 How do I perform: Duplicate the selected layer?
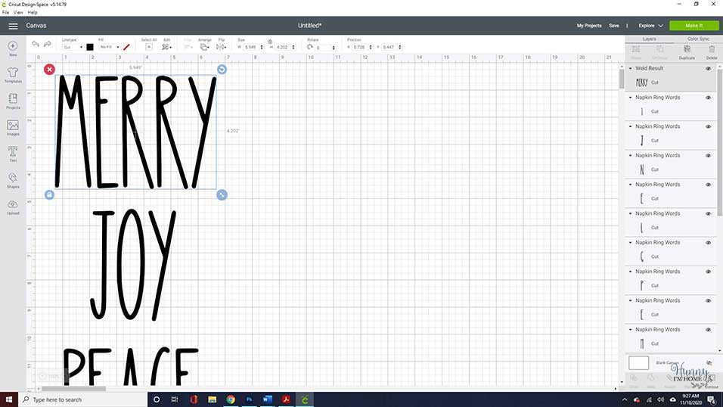coord(687,51)
